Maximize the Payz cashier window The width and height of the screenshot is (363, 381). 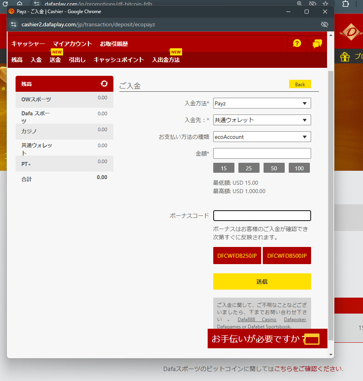pyautogui.click(x=307, y=12)
